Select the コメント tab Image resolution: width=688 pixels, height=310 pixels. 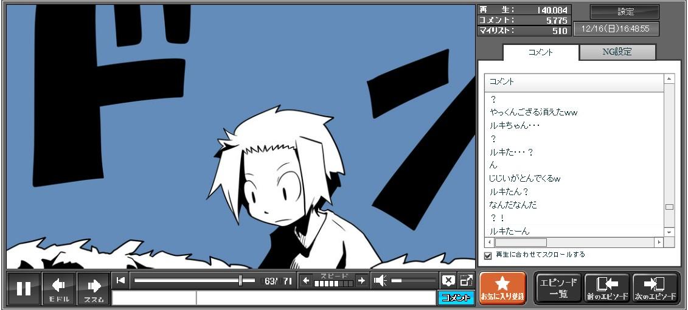[541, 52]
